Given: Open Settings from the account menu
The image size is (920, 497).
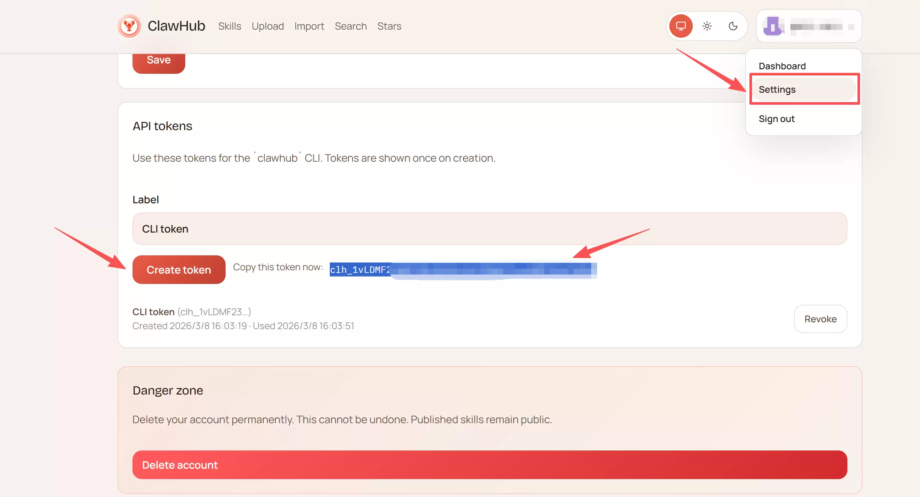Looking at the screenshot, I should 777,89.
